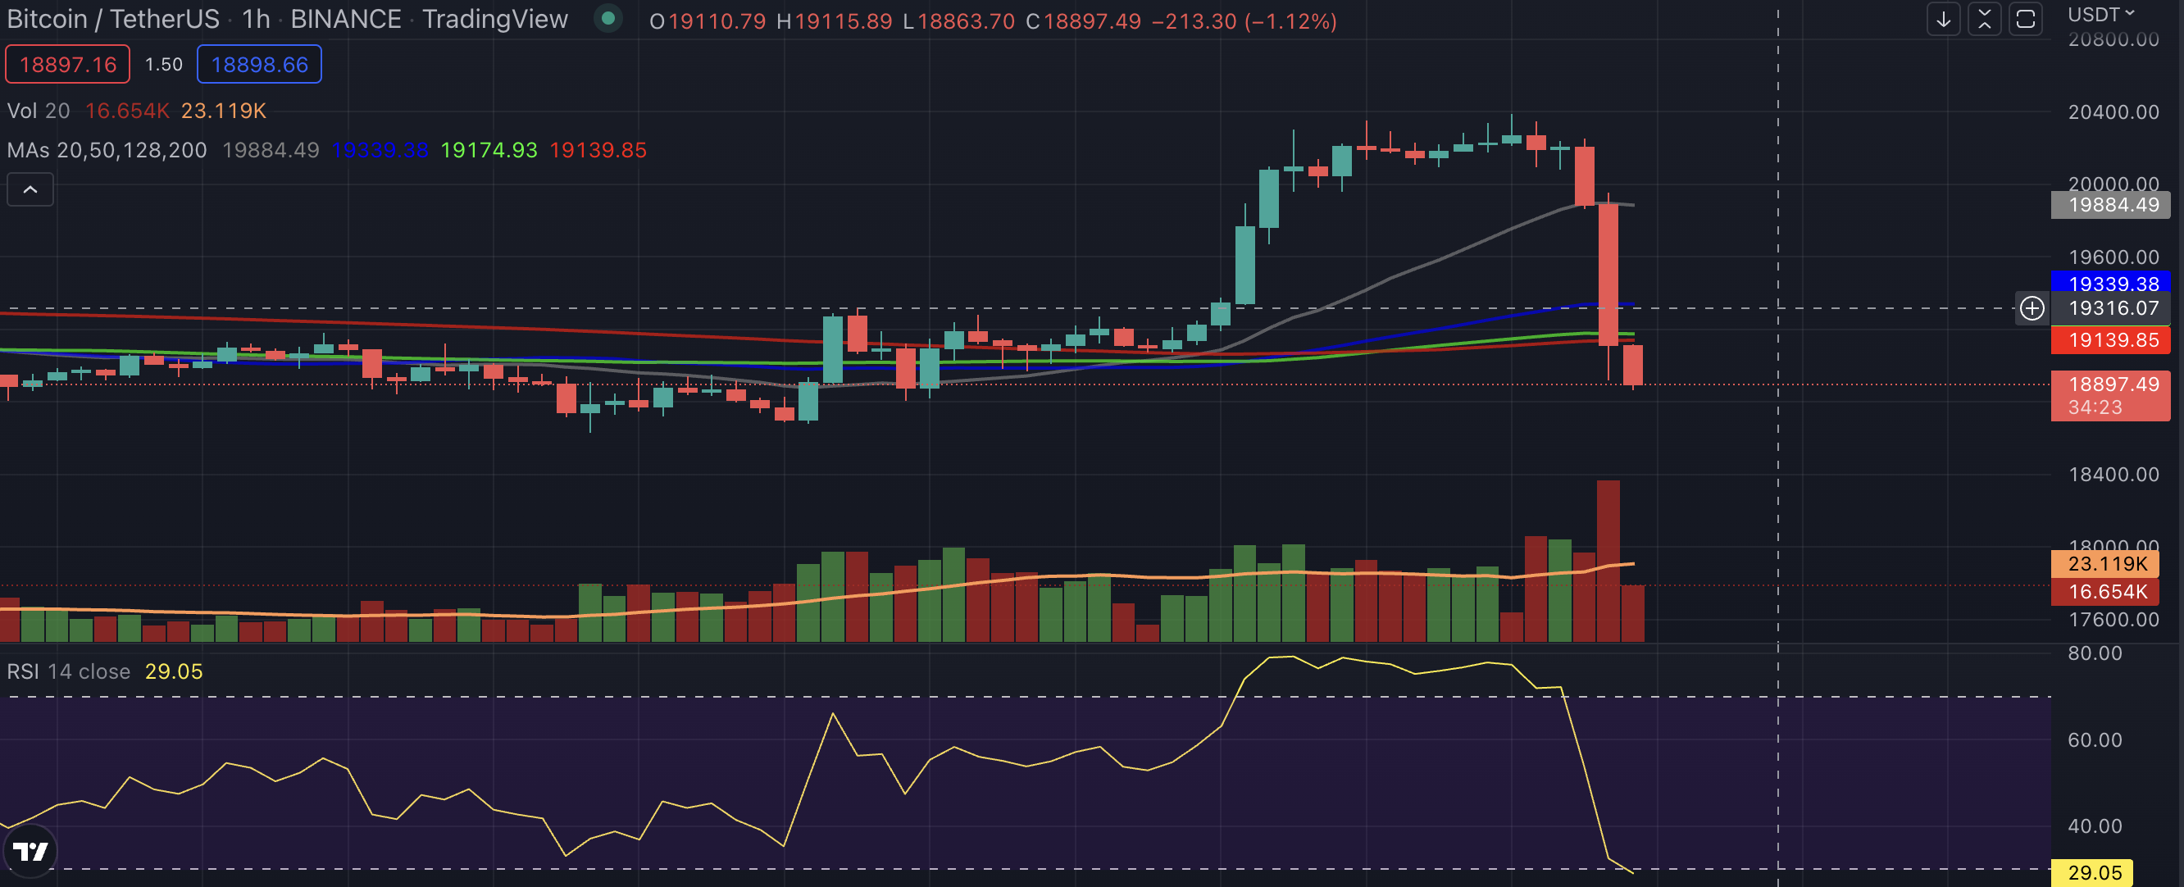Click the Bitcoin / TetherUS symbol title
The height and width of the screenshot is (887, 2184).
113,20
